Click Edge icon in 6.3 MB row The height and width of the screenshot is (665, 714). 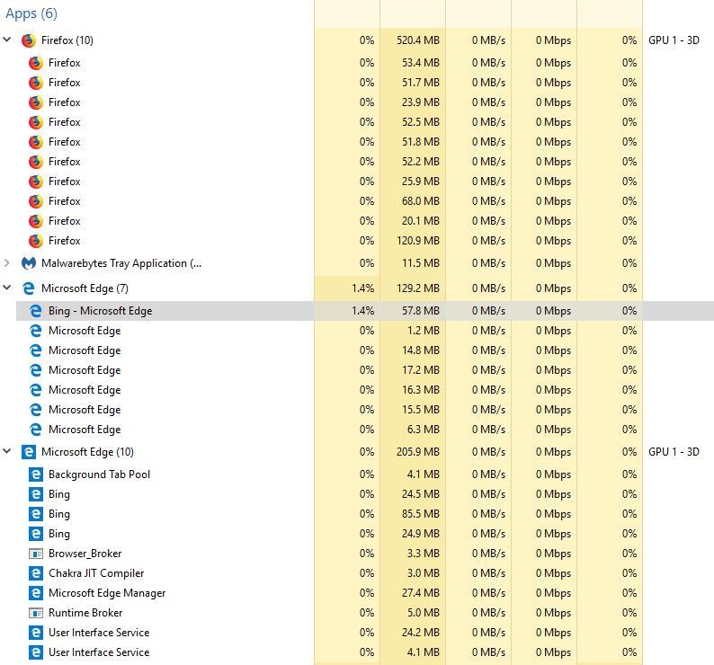click(x=35, y=430)
